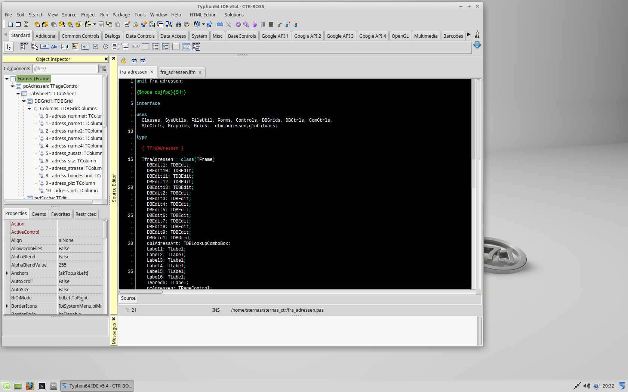
Task: Collapse the DBGrid1: TDBGrid node
Action: coord(24,101)
